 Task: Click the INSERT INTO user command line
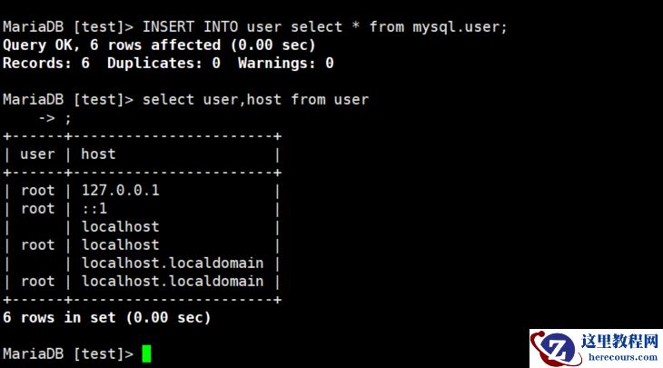pyautogui.click(x=255, y=26)
